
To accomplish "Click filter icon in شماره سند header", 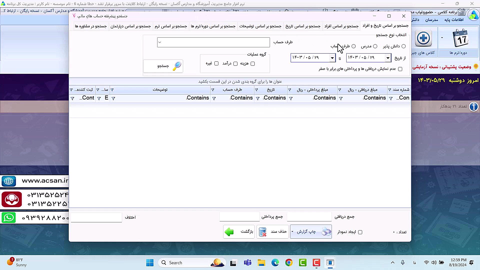I will click(389, 90).
